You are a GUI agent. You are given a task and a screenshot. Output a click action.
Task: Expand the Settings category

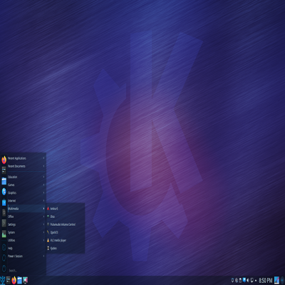click(x=26, y=224)
